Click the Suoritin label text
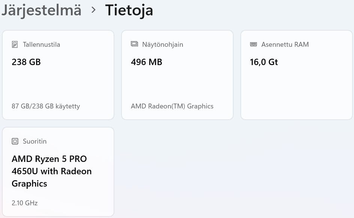354x218 pixels. click(34, 141)
